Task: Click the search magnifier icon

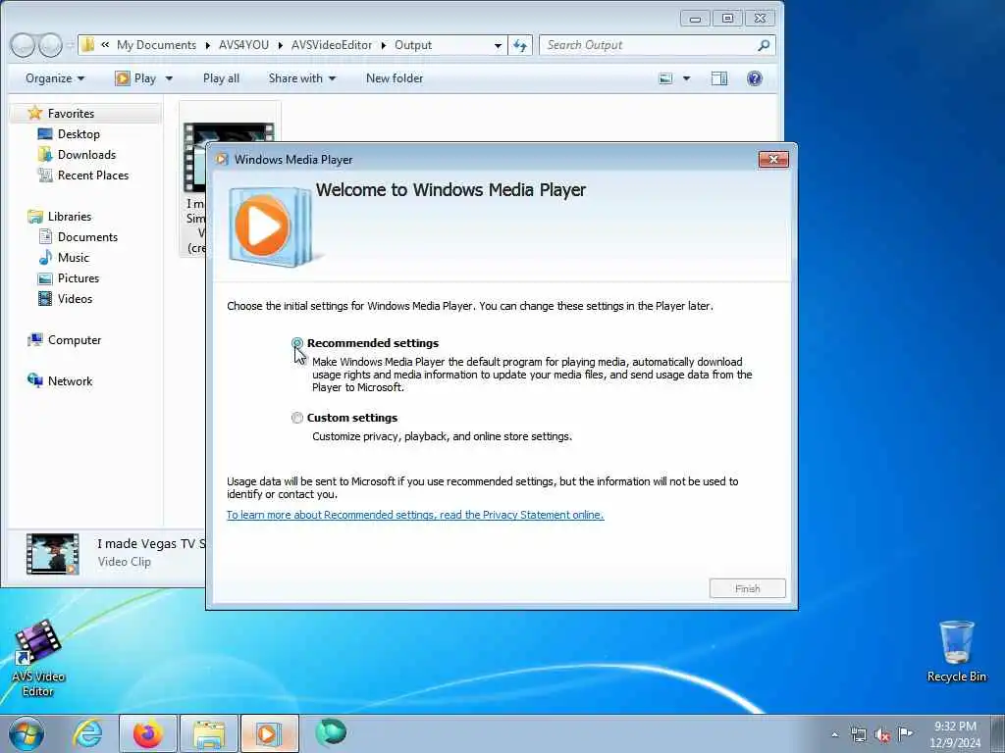Action: coord(764,45)
